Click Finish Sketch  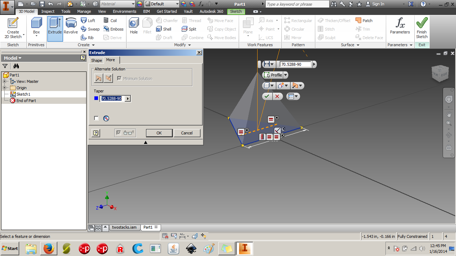[421, 27]
